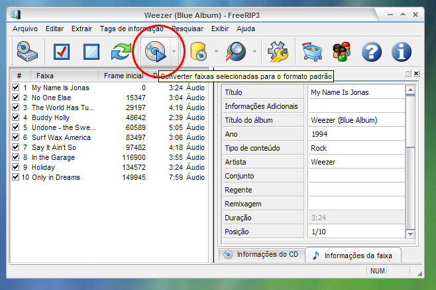Click duration 7:59 in track list

[x=176, y=177]
